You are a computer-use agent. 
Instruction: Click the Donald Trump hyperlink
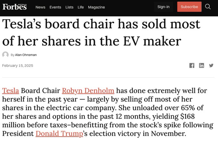point(59,133)
